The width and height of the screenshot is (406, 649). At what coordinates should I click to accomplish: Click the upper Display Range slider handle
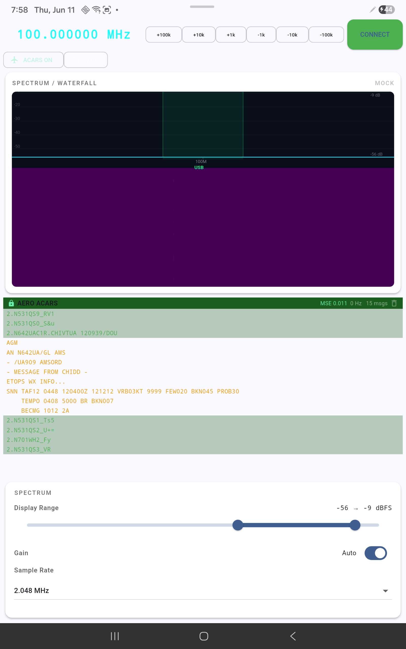(x=355, y=525)
